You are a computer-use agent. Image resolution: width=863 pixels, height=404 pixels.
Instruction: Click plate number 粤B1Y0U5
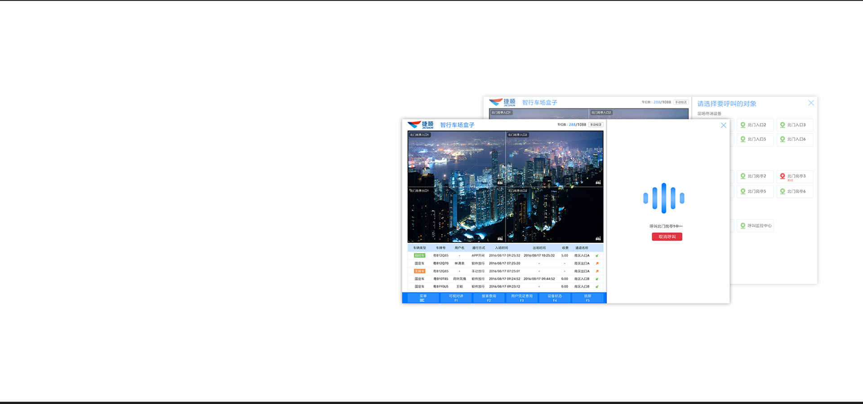(x=440, y=286)
